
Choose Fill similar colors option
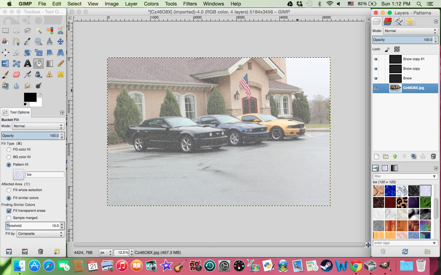9,198
